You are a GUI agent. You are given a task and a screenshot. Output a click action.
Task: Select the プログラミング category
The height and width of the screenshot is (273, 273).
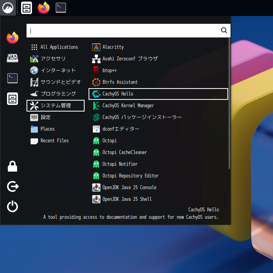point(55,94)
